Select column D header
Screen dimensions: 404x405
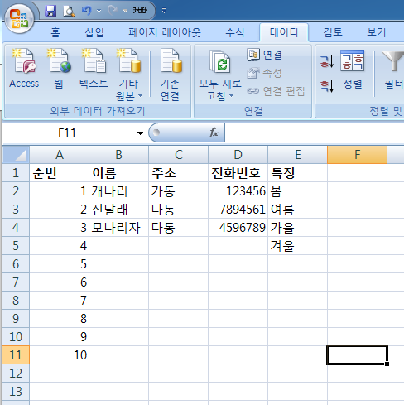(x=238, y=155)
